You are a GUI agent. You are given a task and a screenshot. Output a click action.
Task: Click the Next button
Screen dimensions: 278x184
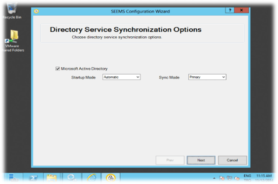point(202,160)
